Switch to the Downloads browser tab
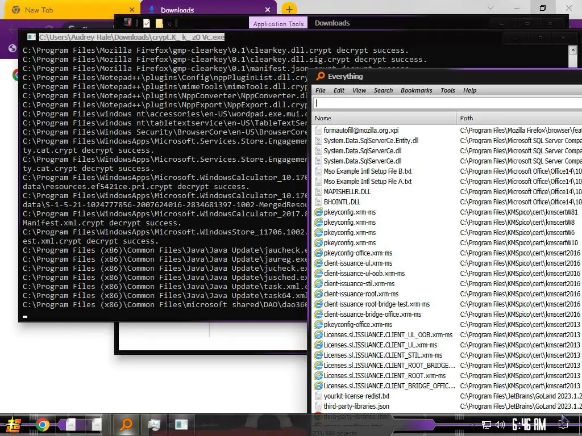This screenshot has width=582, height=436. click(x=209, y=10)
